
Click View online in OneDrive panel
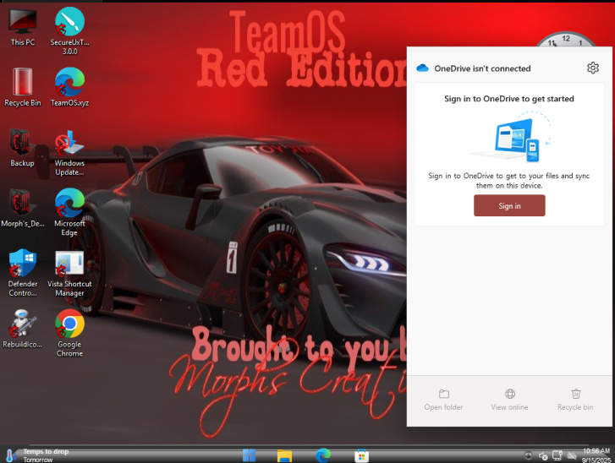[509, 400]
